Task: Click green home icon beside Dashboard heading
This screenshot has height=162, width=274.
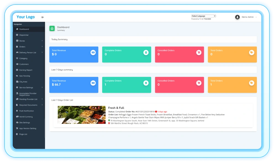Action: pos(52,28)
